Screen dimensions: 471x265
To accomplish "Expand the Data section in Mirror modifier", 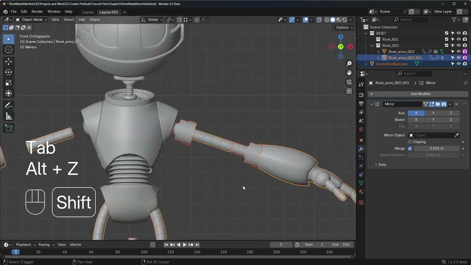I will [x=380, y=165].
